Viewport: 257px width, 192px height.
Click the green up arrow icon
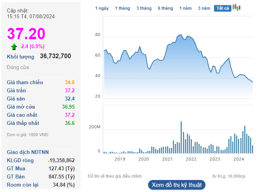(x=14, y=47)
